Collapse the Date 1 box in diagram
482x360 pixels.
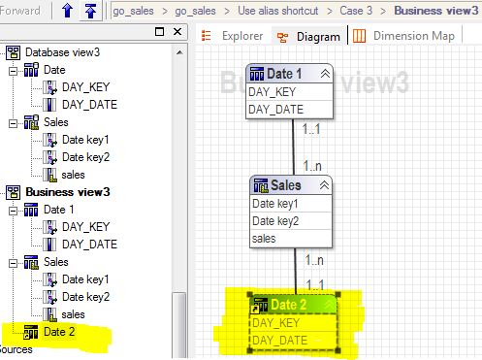click(325, 74)
